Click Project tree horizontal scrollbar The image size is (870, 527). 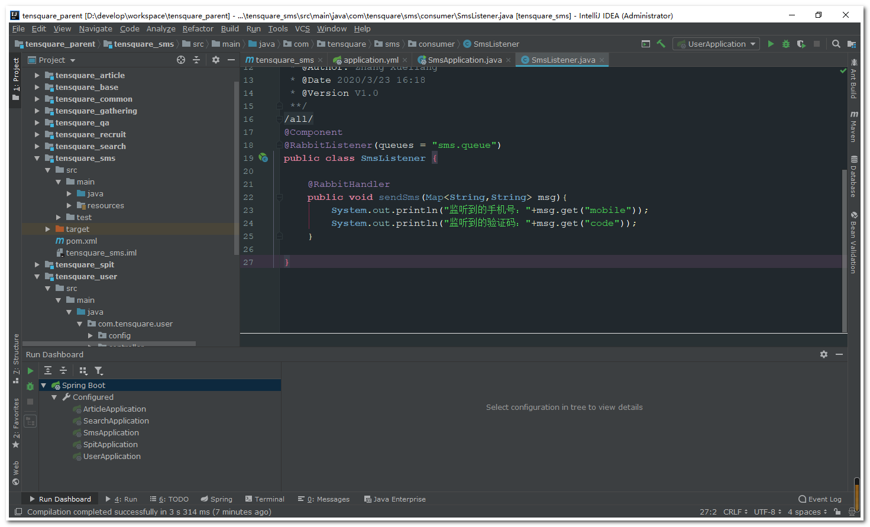click(109, 344)
